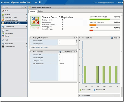This screenshot has height=102, width=124.
Task: Switch to the Summary tab
Action: click(x=33, y=11)
